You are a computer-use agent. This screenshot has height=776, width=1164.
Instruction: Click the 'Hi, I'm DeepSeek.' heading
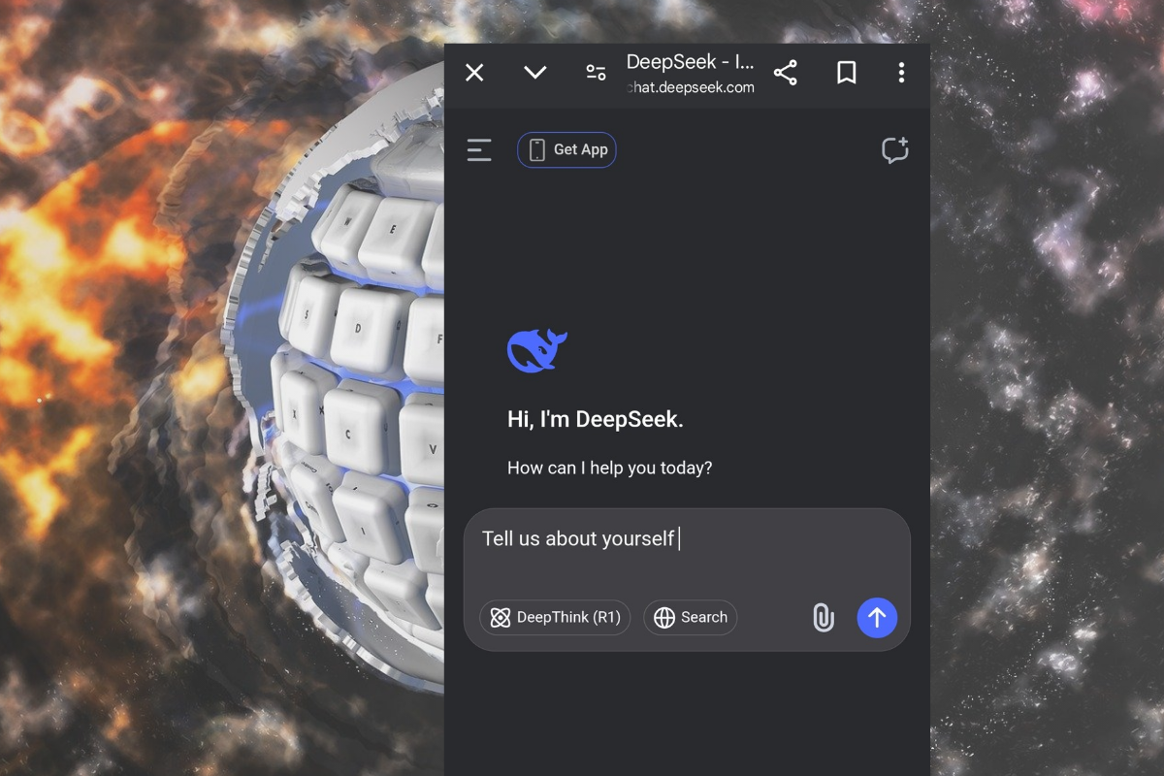tap(596, 420)
